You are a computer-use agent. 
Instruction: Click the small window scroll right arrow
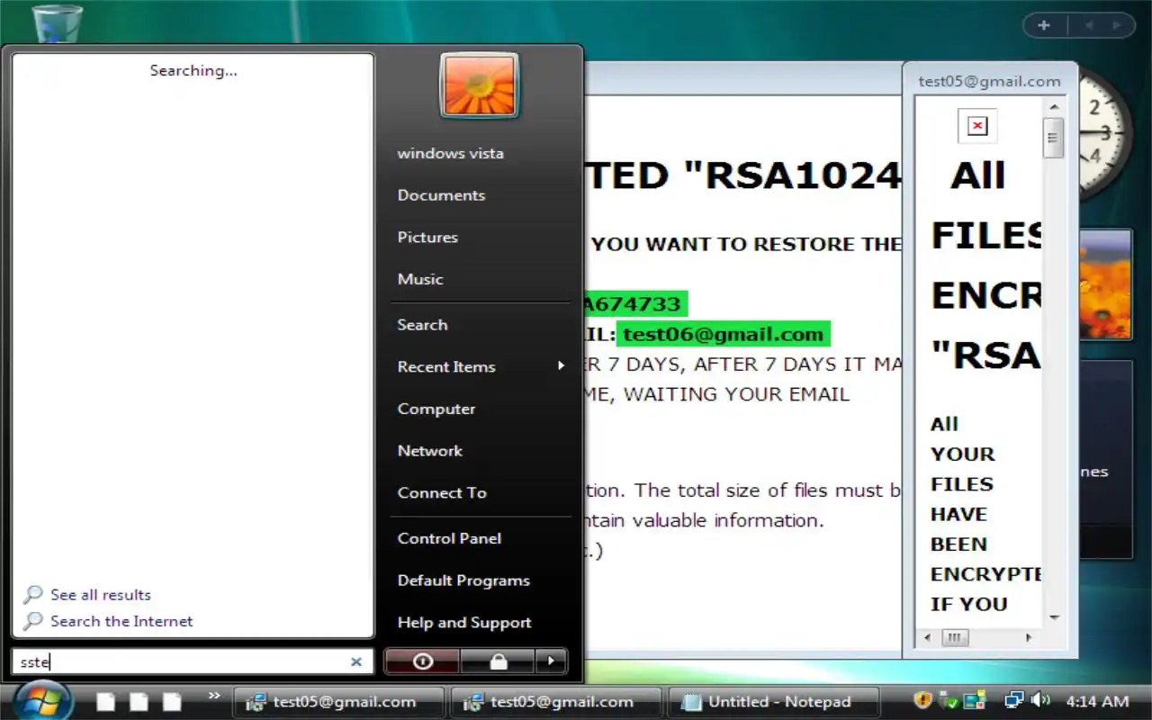click(1030, 637)
